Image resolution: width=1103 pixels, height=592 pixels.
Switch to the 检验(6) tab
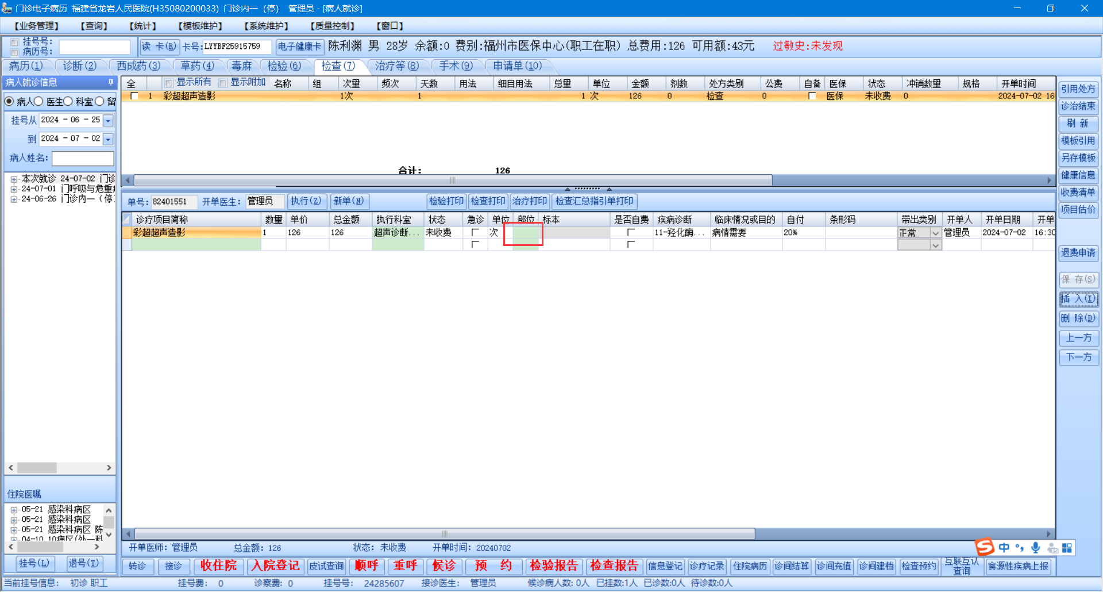pyautogui.click(x=284, y=66)
